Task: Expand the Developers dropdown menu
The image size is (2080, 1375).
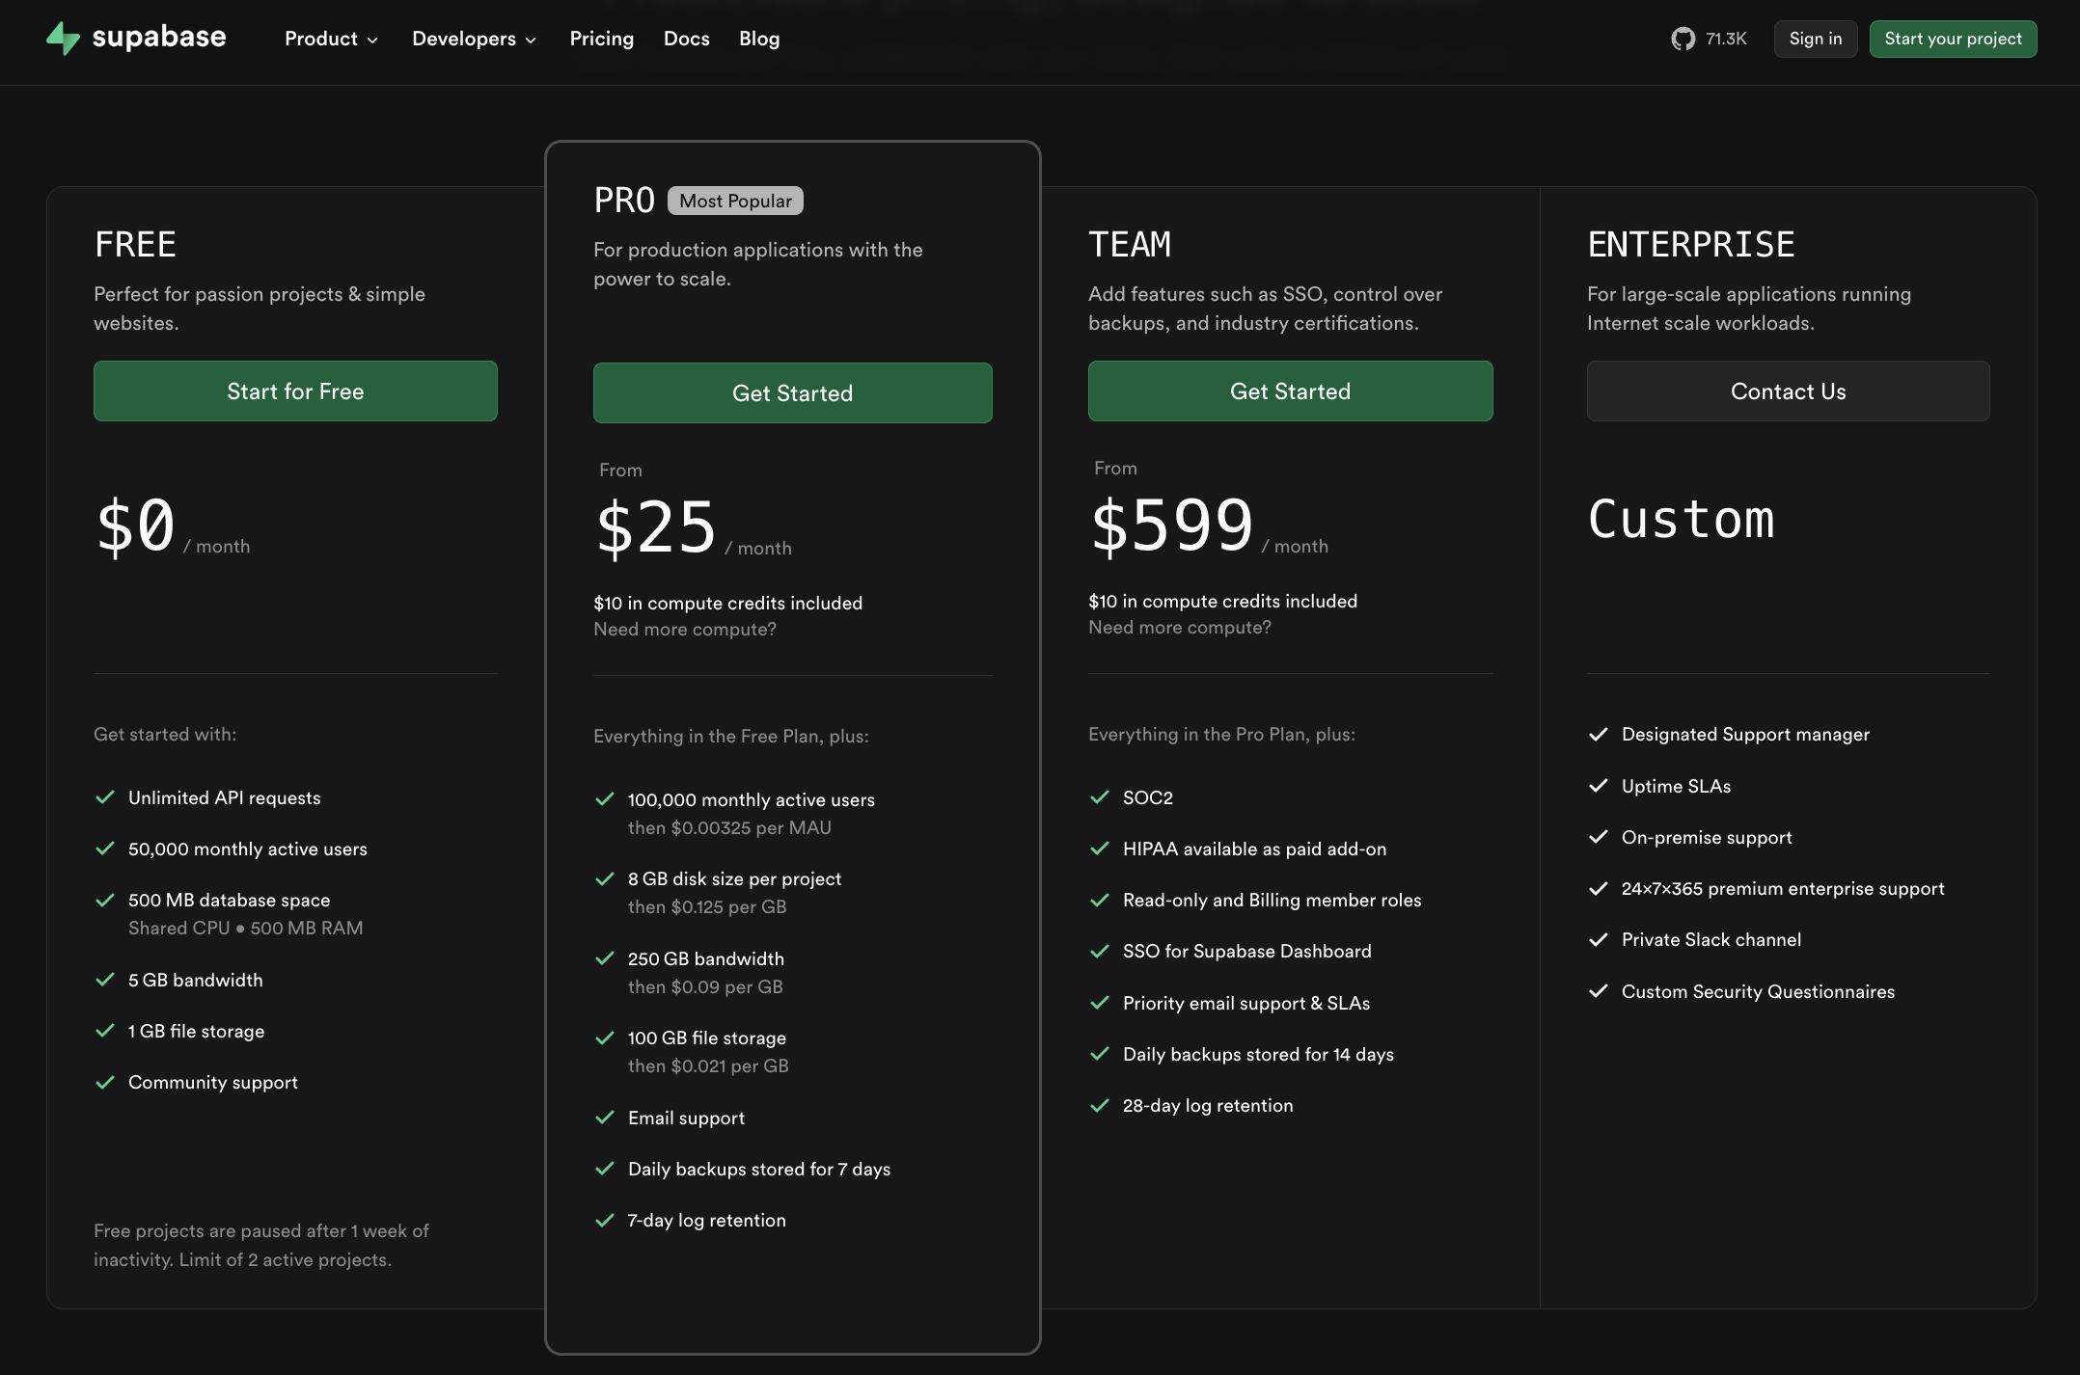Action: (474, 39)
